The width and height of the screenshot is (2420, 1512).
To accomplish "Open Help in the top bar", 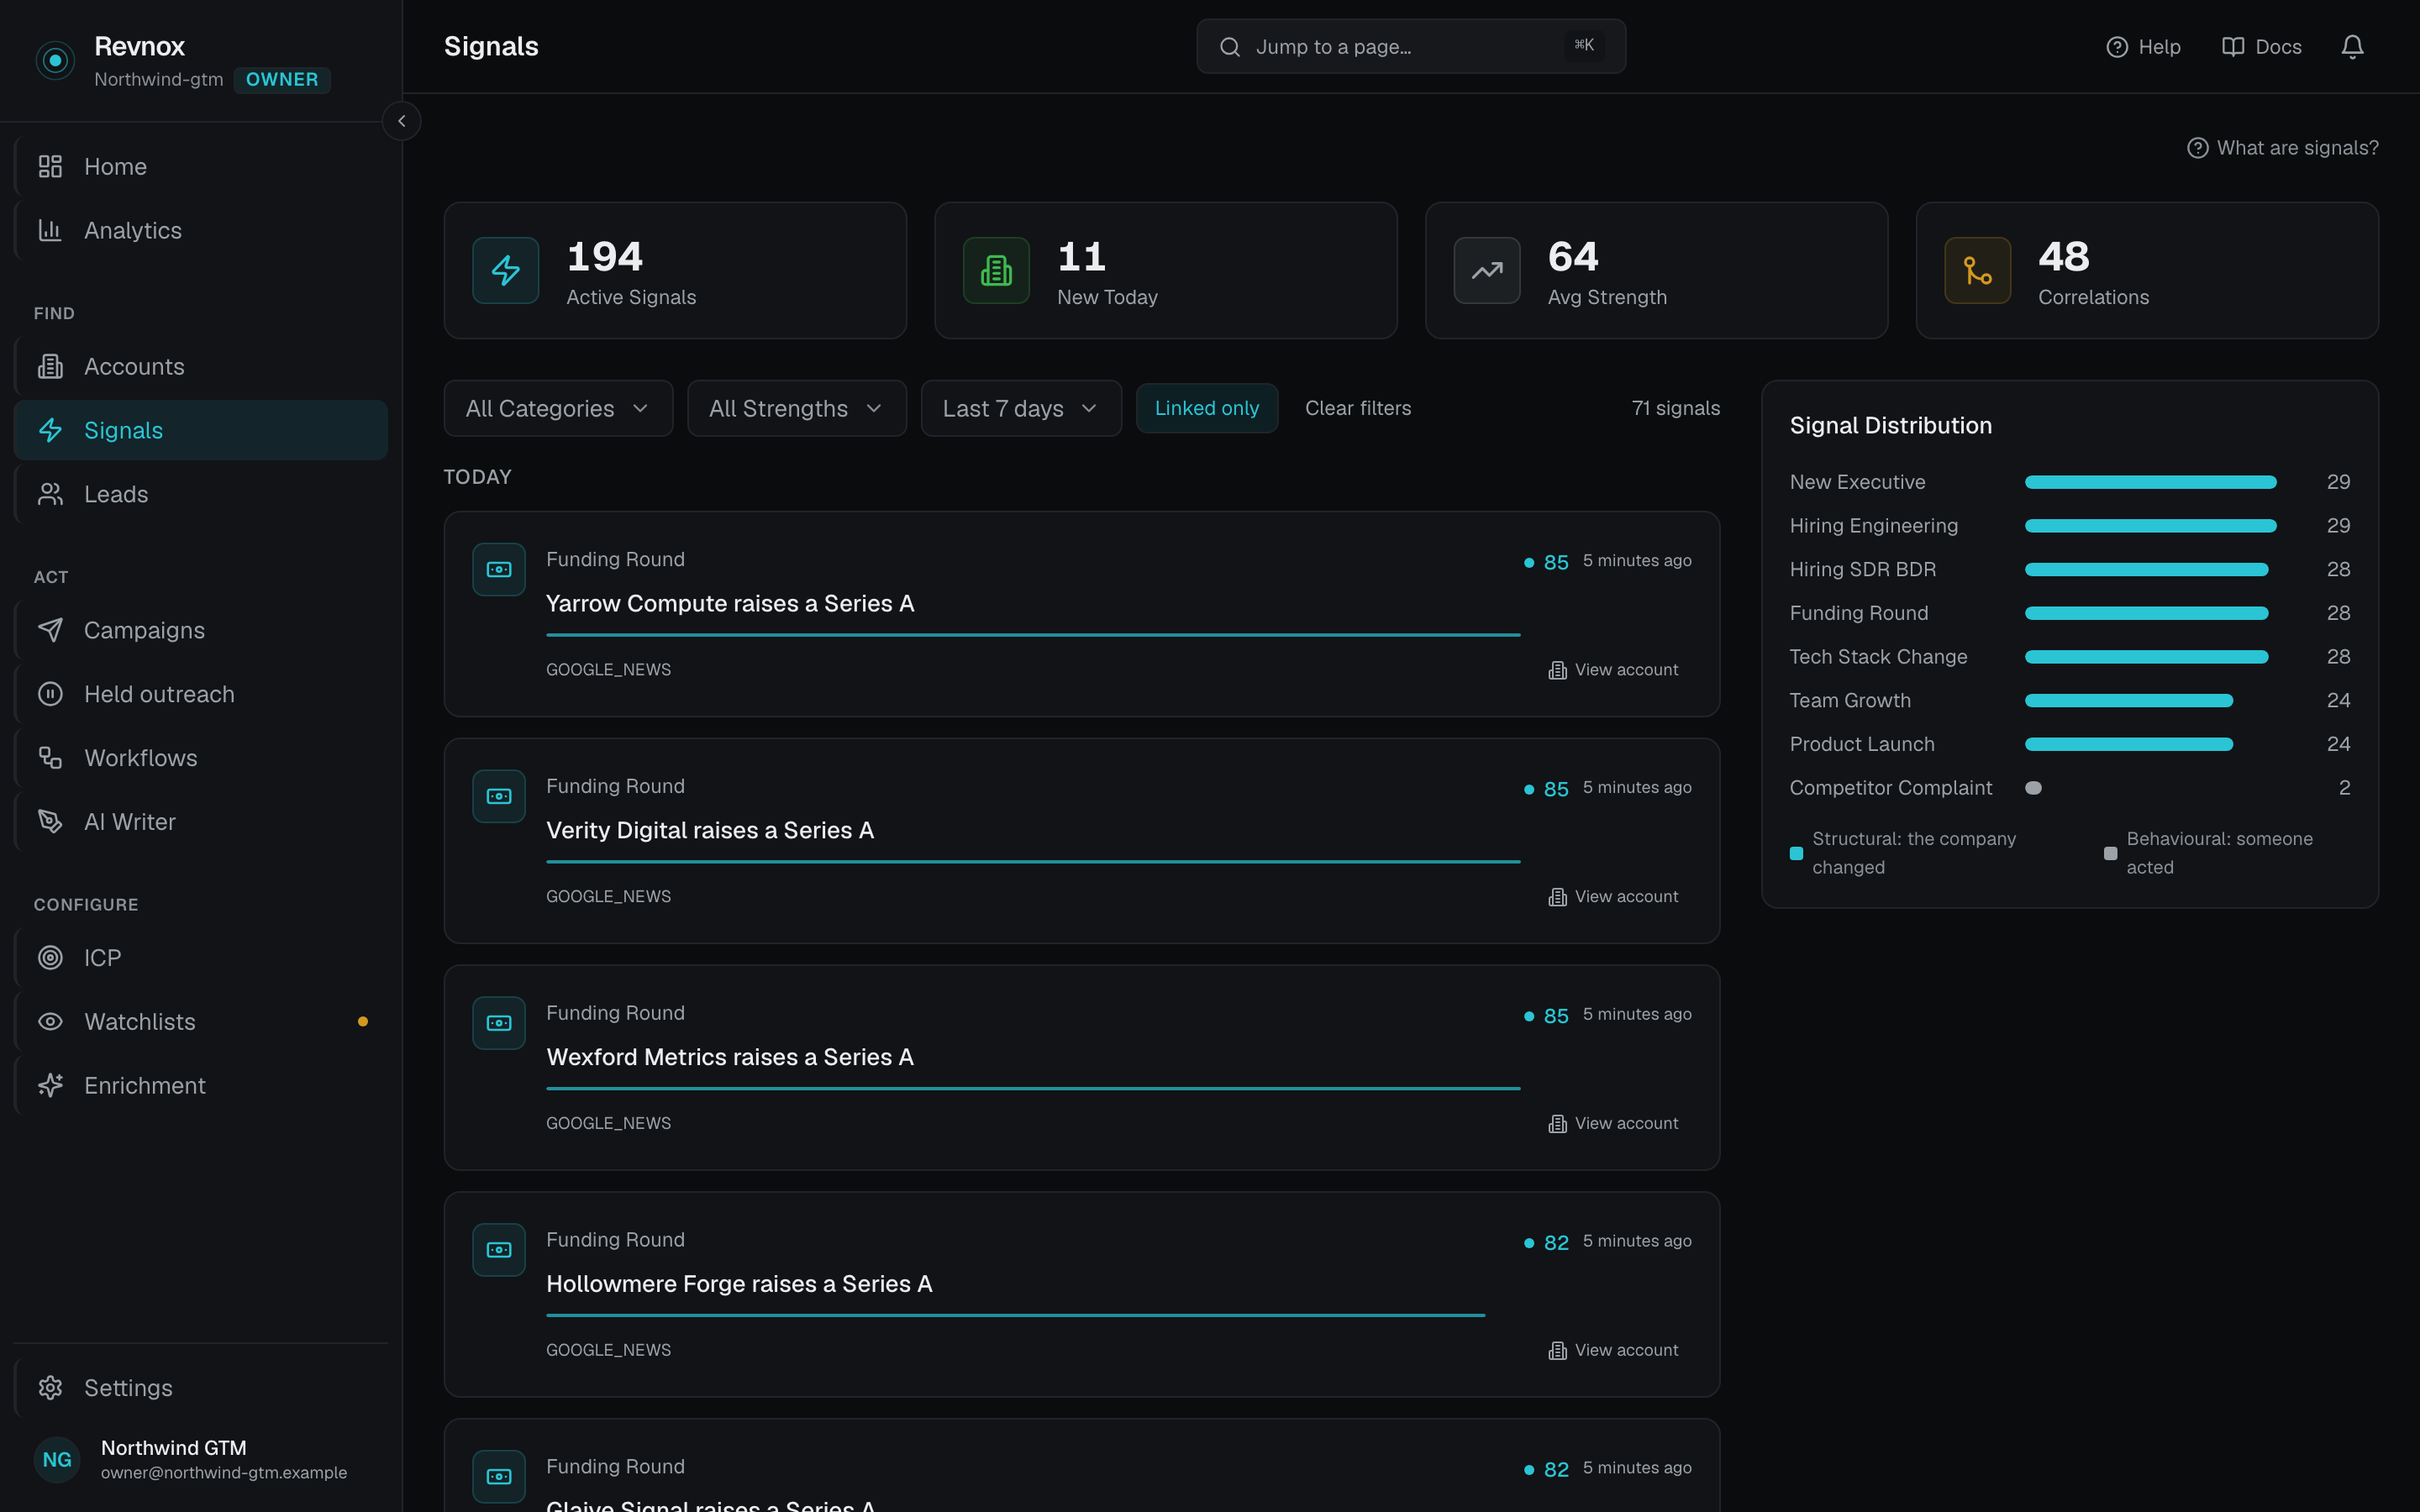I will click(2143, 47).
